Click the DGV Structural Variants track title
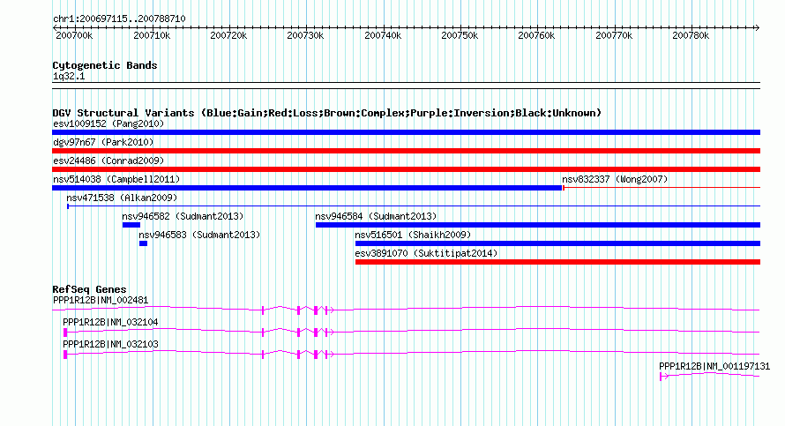Viewport: 785px width, 426px height. 326,113
